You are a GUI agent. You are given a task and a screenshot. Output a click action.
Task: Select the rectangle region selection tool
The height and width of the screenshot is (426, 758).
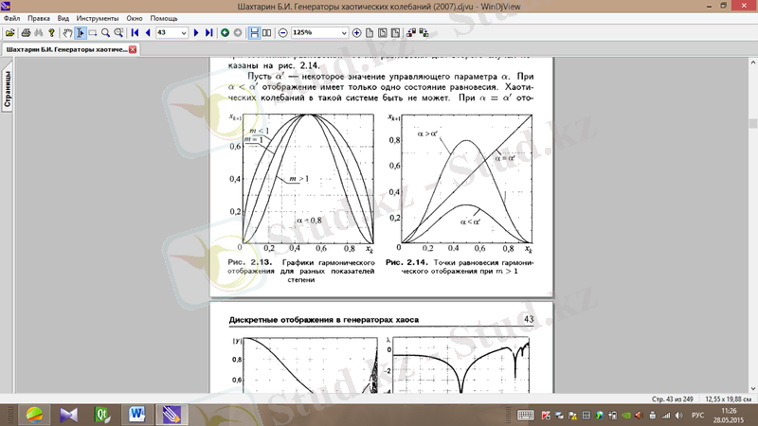(93, 33)
